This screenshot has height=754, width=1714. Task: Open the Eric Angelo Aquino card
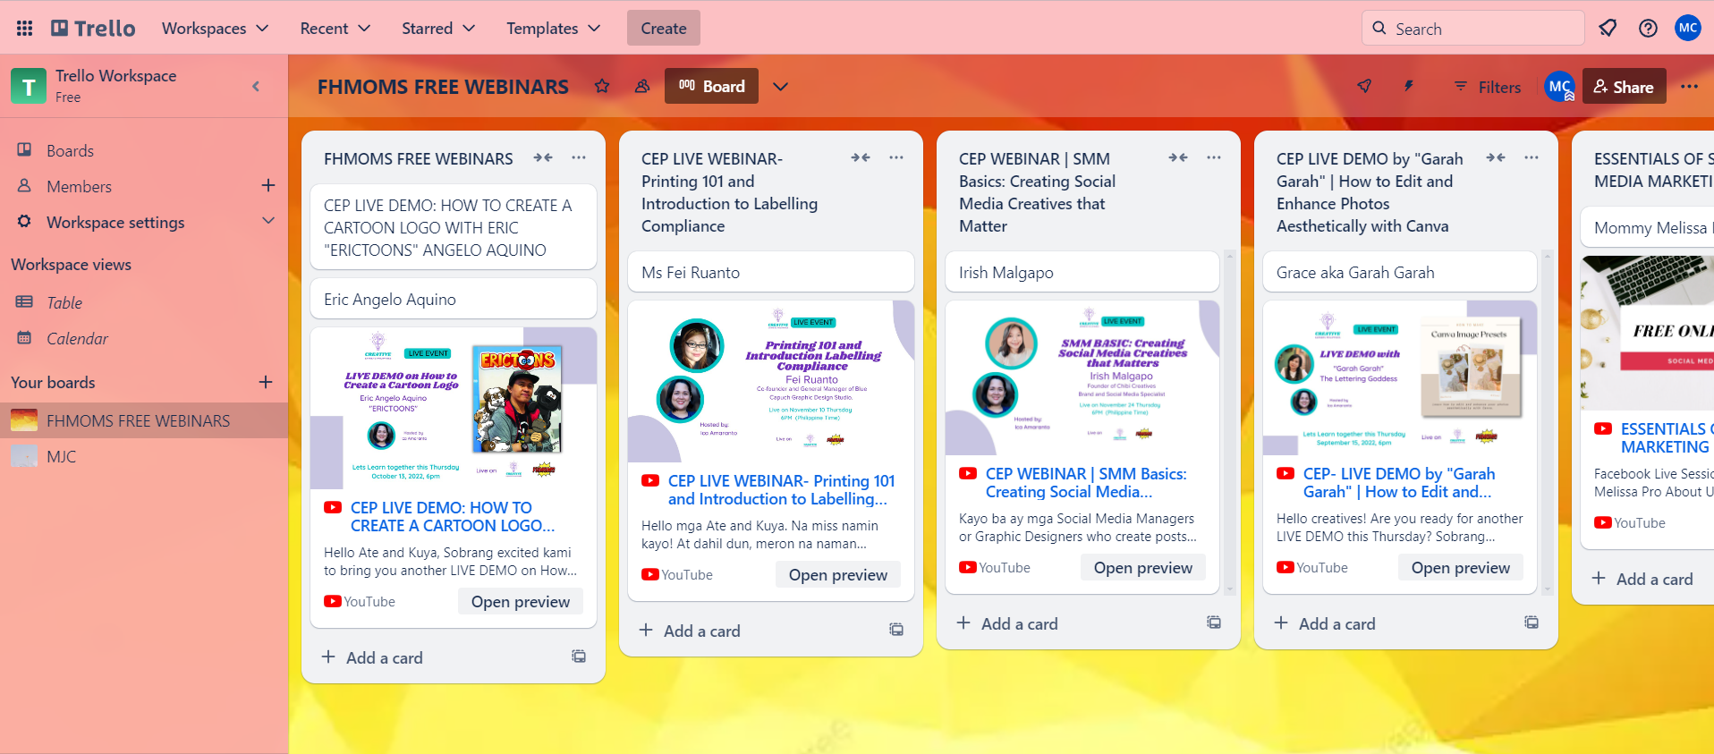coord(454,299)
